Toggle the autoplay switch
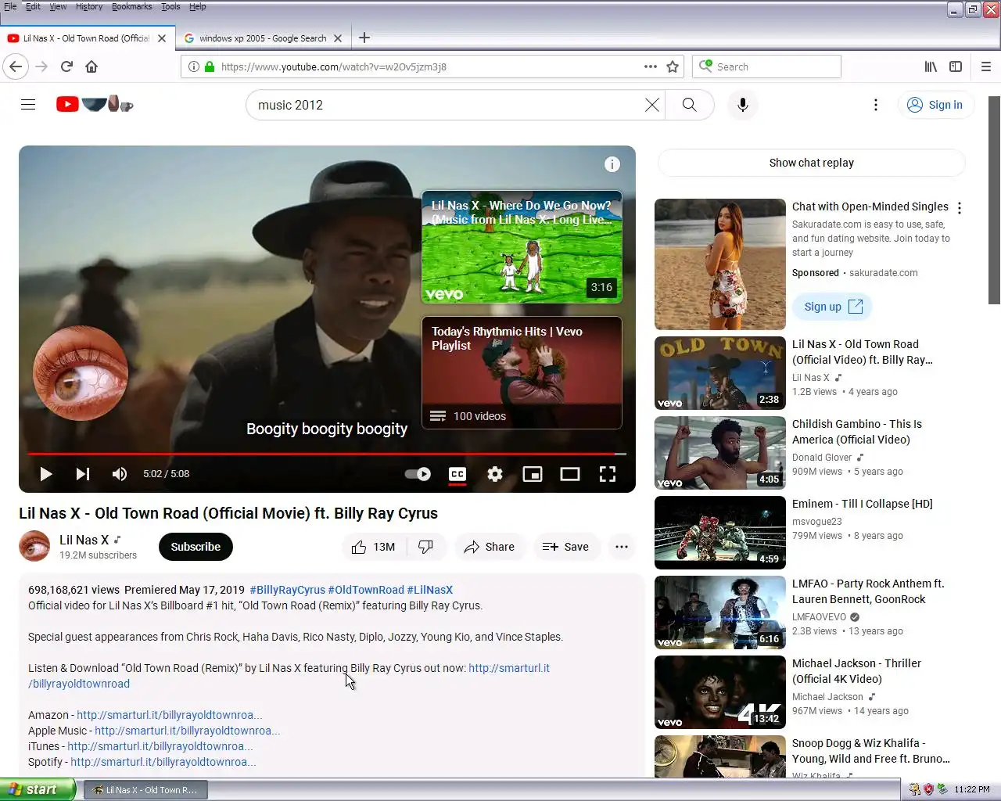The width and height of the screenshot is (1001, 801). [418, 474]
